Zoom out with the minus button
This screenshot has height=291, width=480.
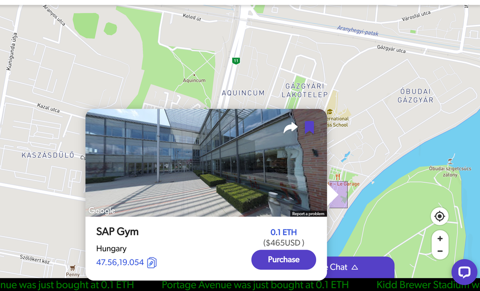point(440,251)
